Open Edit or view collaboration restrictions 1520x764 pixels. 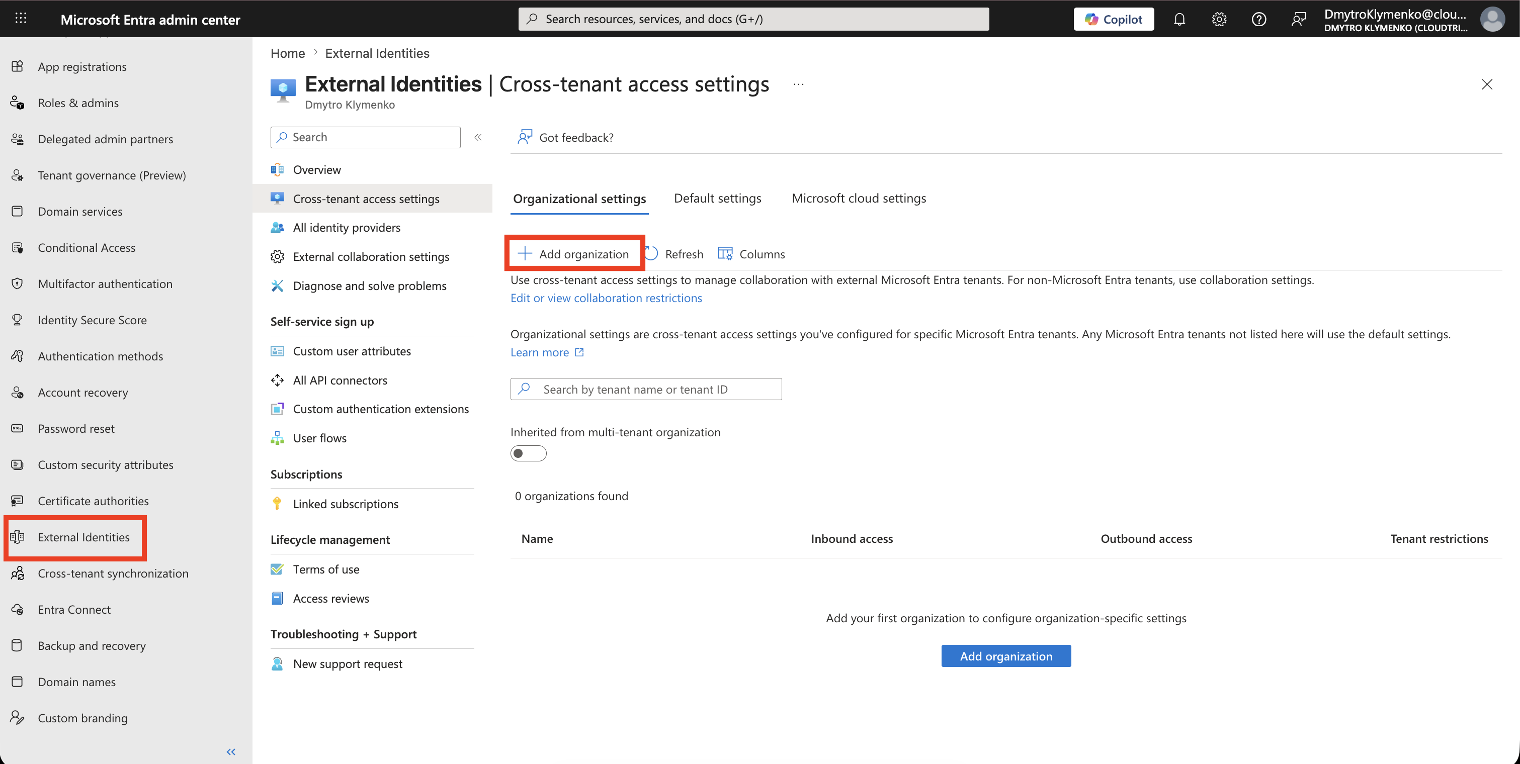606,298
